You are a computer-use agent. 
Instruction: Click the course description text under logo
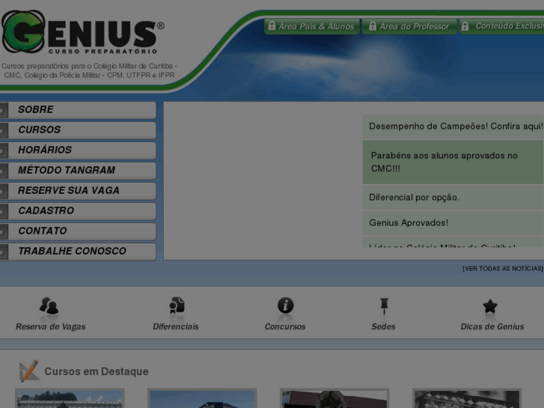click(x=89, y=70)
